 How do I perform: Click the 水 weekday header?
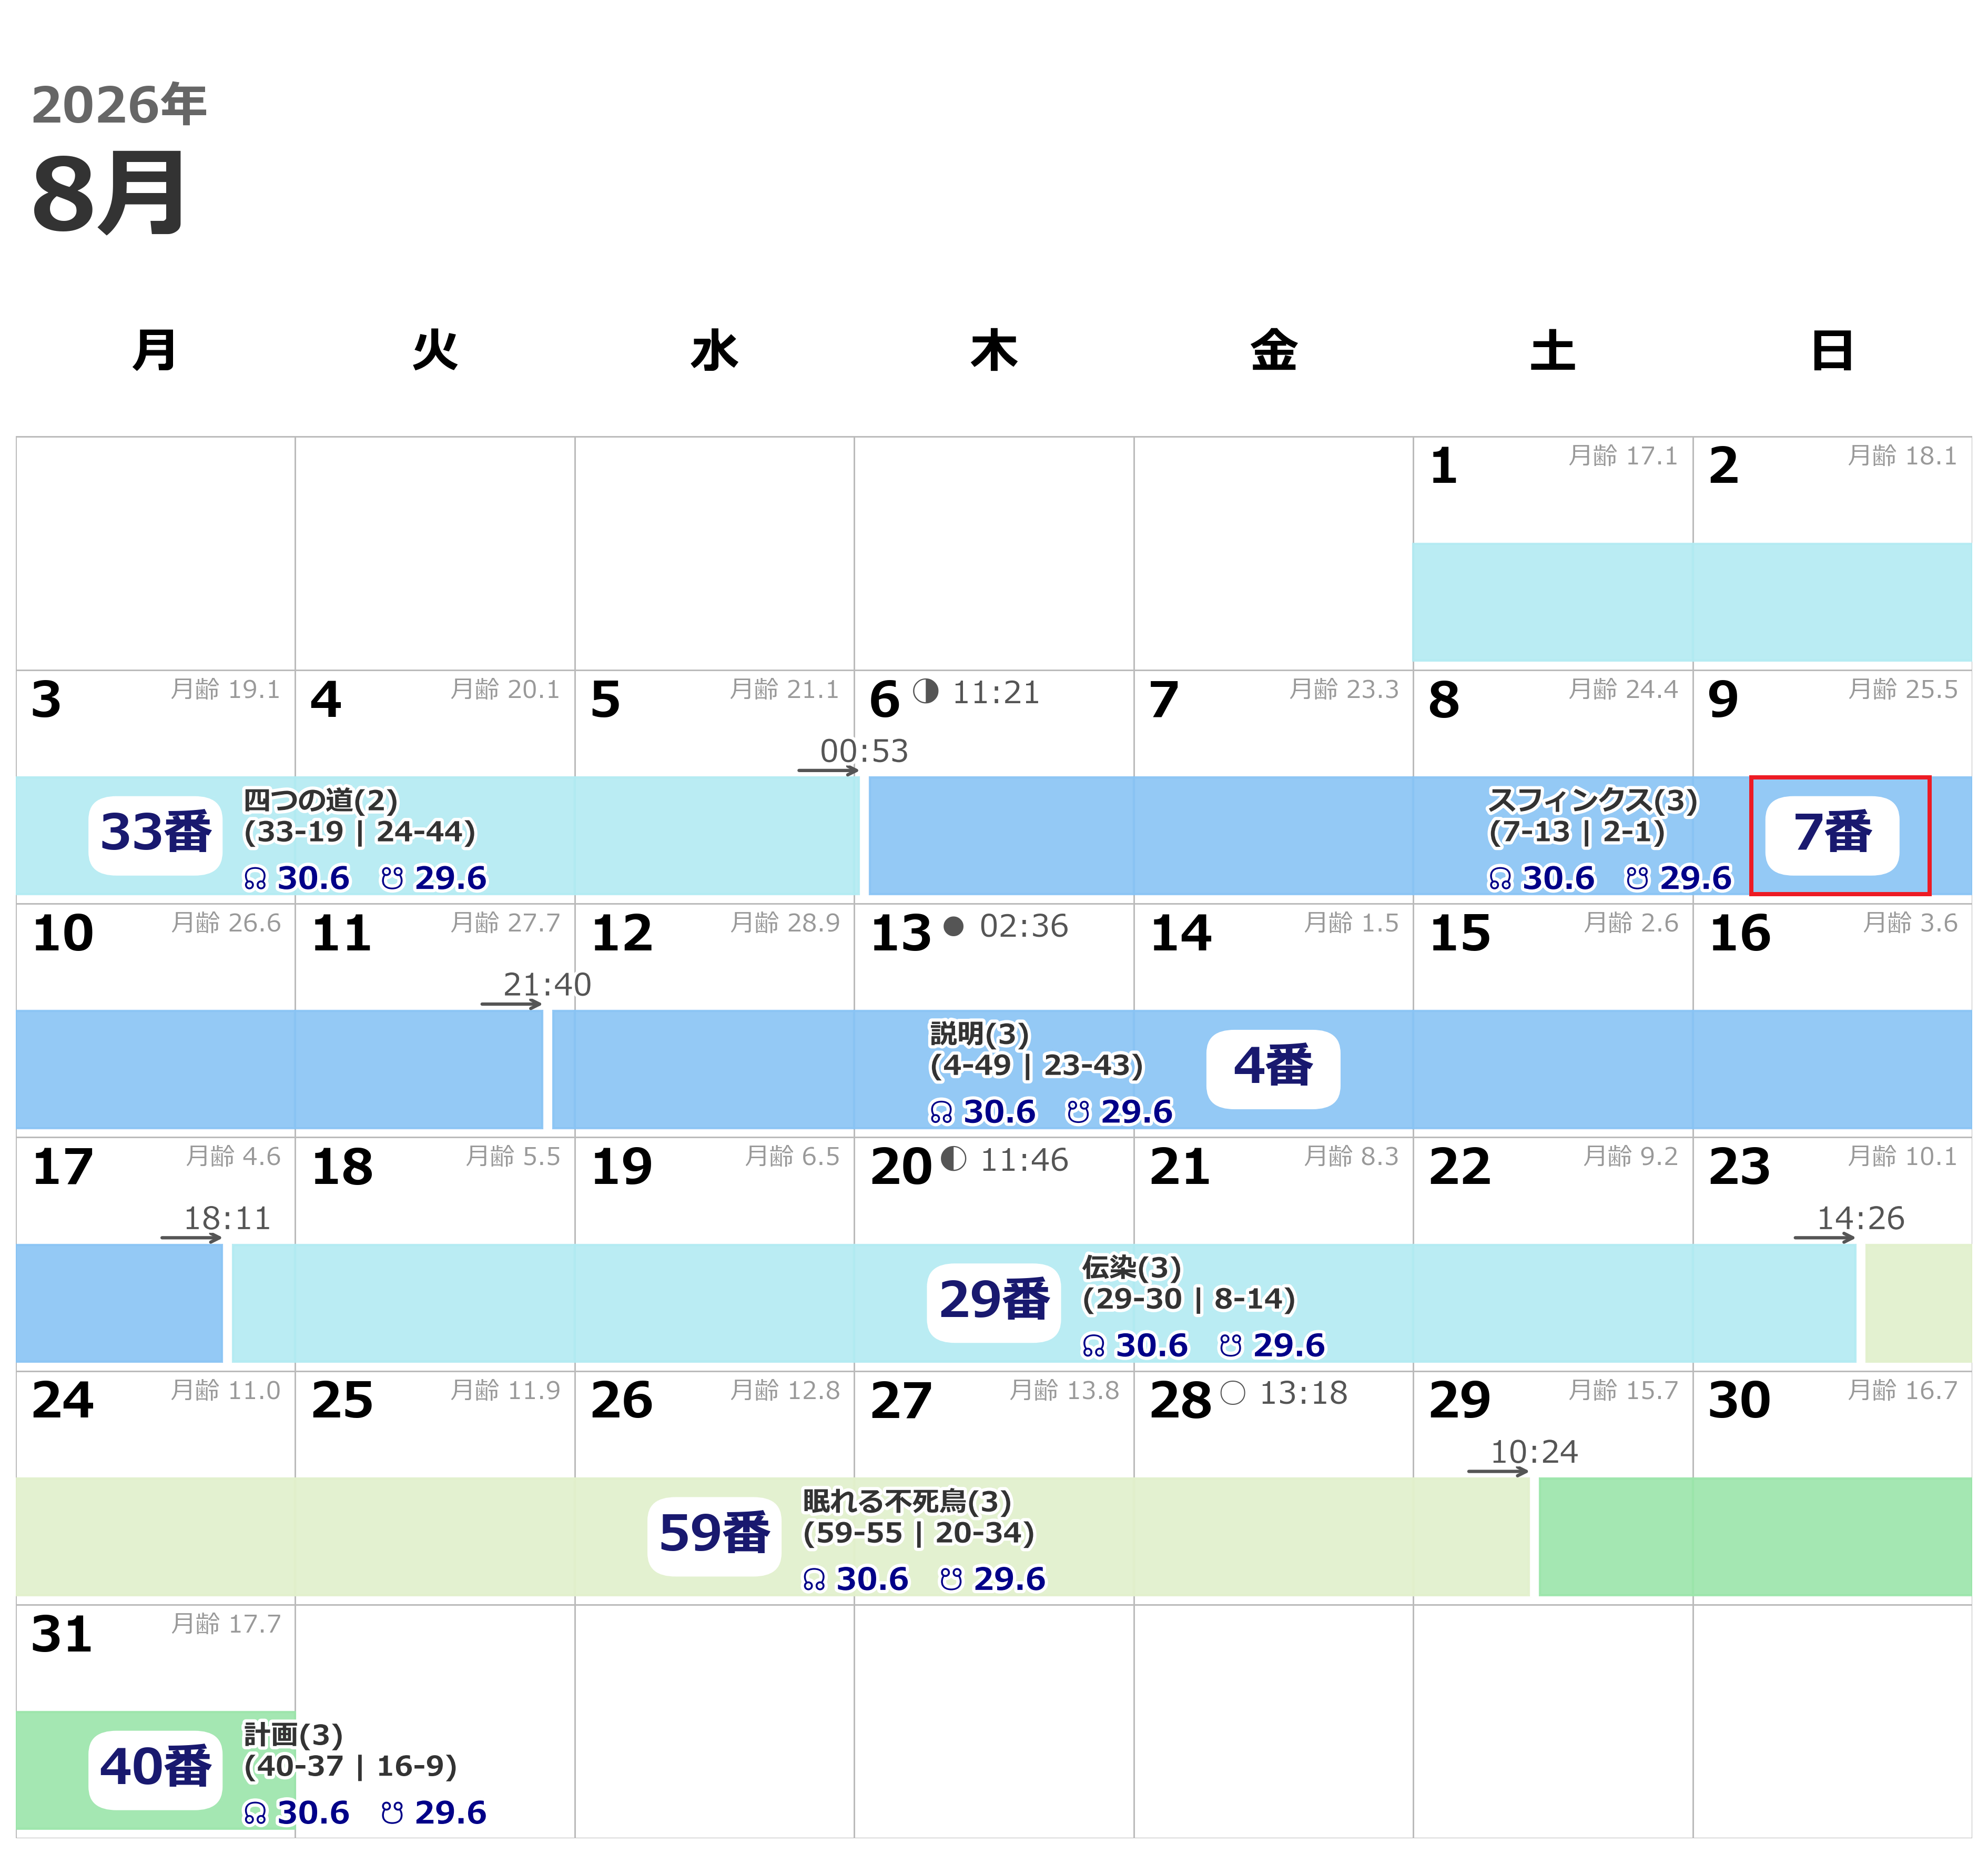714,351
